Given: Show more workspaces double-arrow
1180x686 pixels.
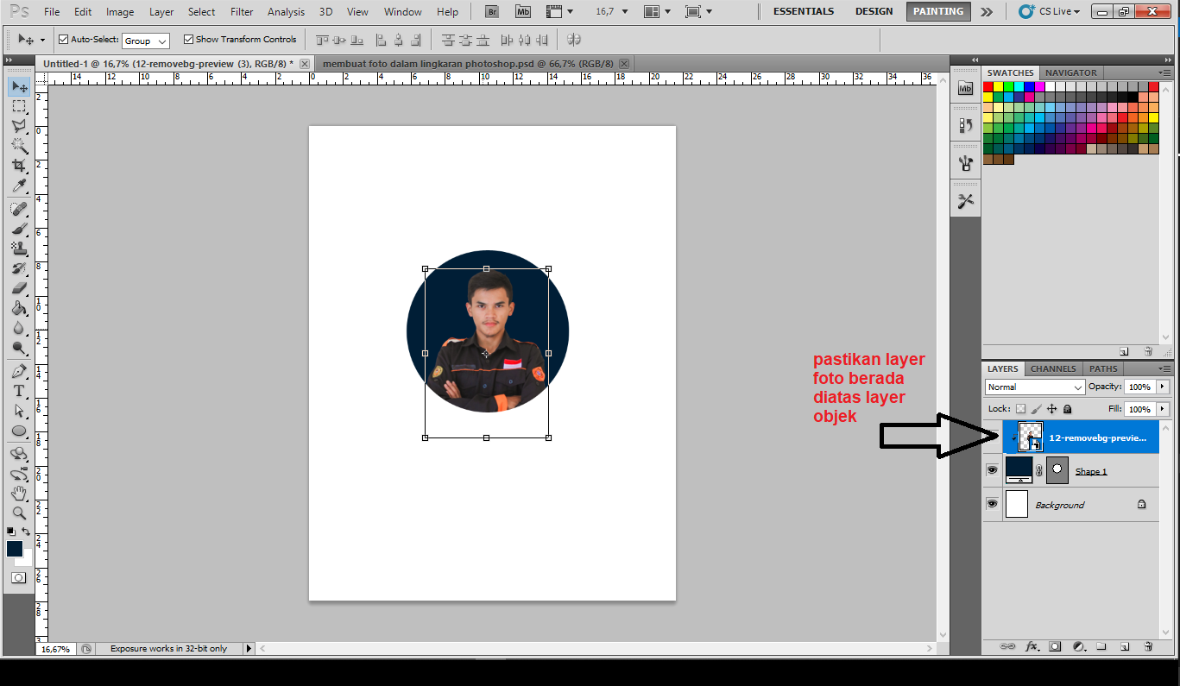Looking at the screenshot, I should 987,11.
